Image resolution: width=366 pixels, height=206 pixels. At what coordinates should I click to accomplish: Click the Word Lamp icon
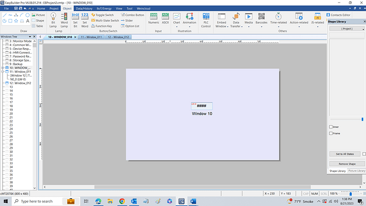[x=64, y=20]
